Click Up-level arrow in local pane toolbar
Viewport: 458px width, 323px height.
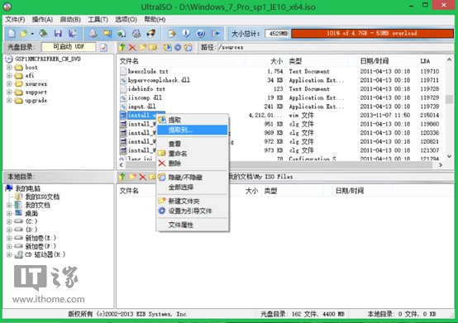click(x=122, y=177)
